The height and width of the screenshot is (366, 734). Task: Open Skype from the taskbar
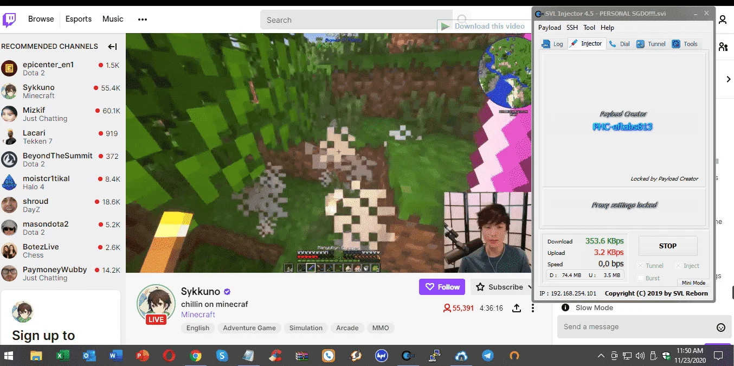(222, 356)
